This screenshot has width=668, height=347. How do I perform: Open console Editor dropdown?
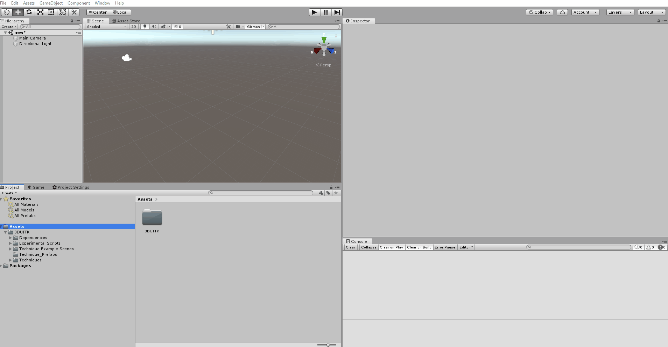tap(466, 247)
